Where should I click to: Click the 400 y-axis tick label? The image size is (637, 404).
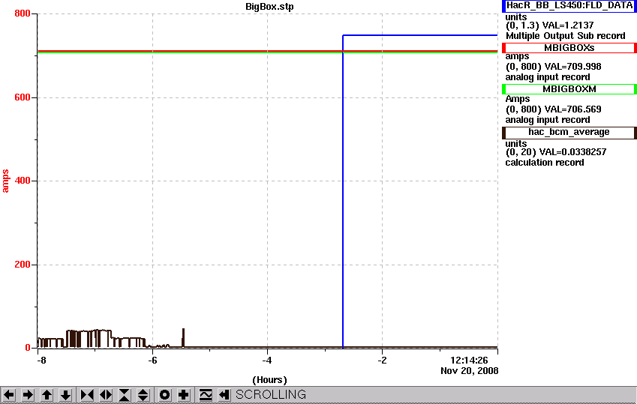tap(23, 181)
